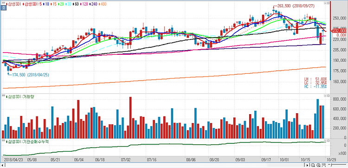
Task: Click scroll-right arrow of horizontal scrollbar
Action: 307,165
